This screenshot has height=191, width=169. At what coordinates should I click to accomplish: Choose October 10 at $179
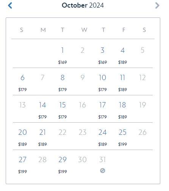[x=103, y=83]
